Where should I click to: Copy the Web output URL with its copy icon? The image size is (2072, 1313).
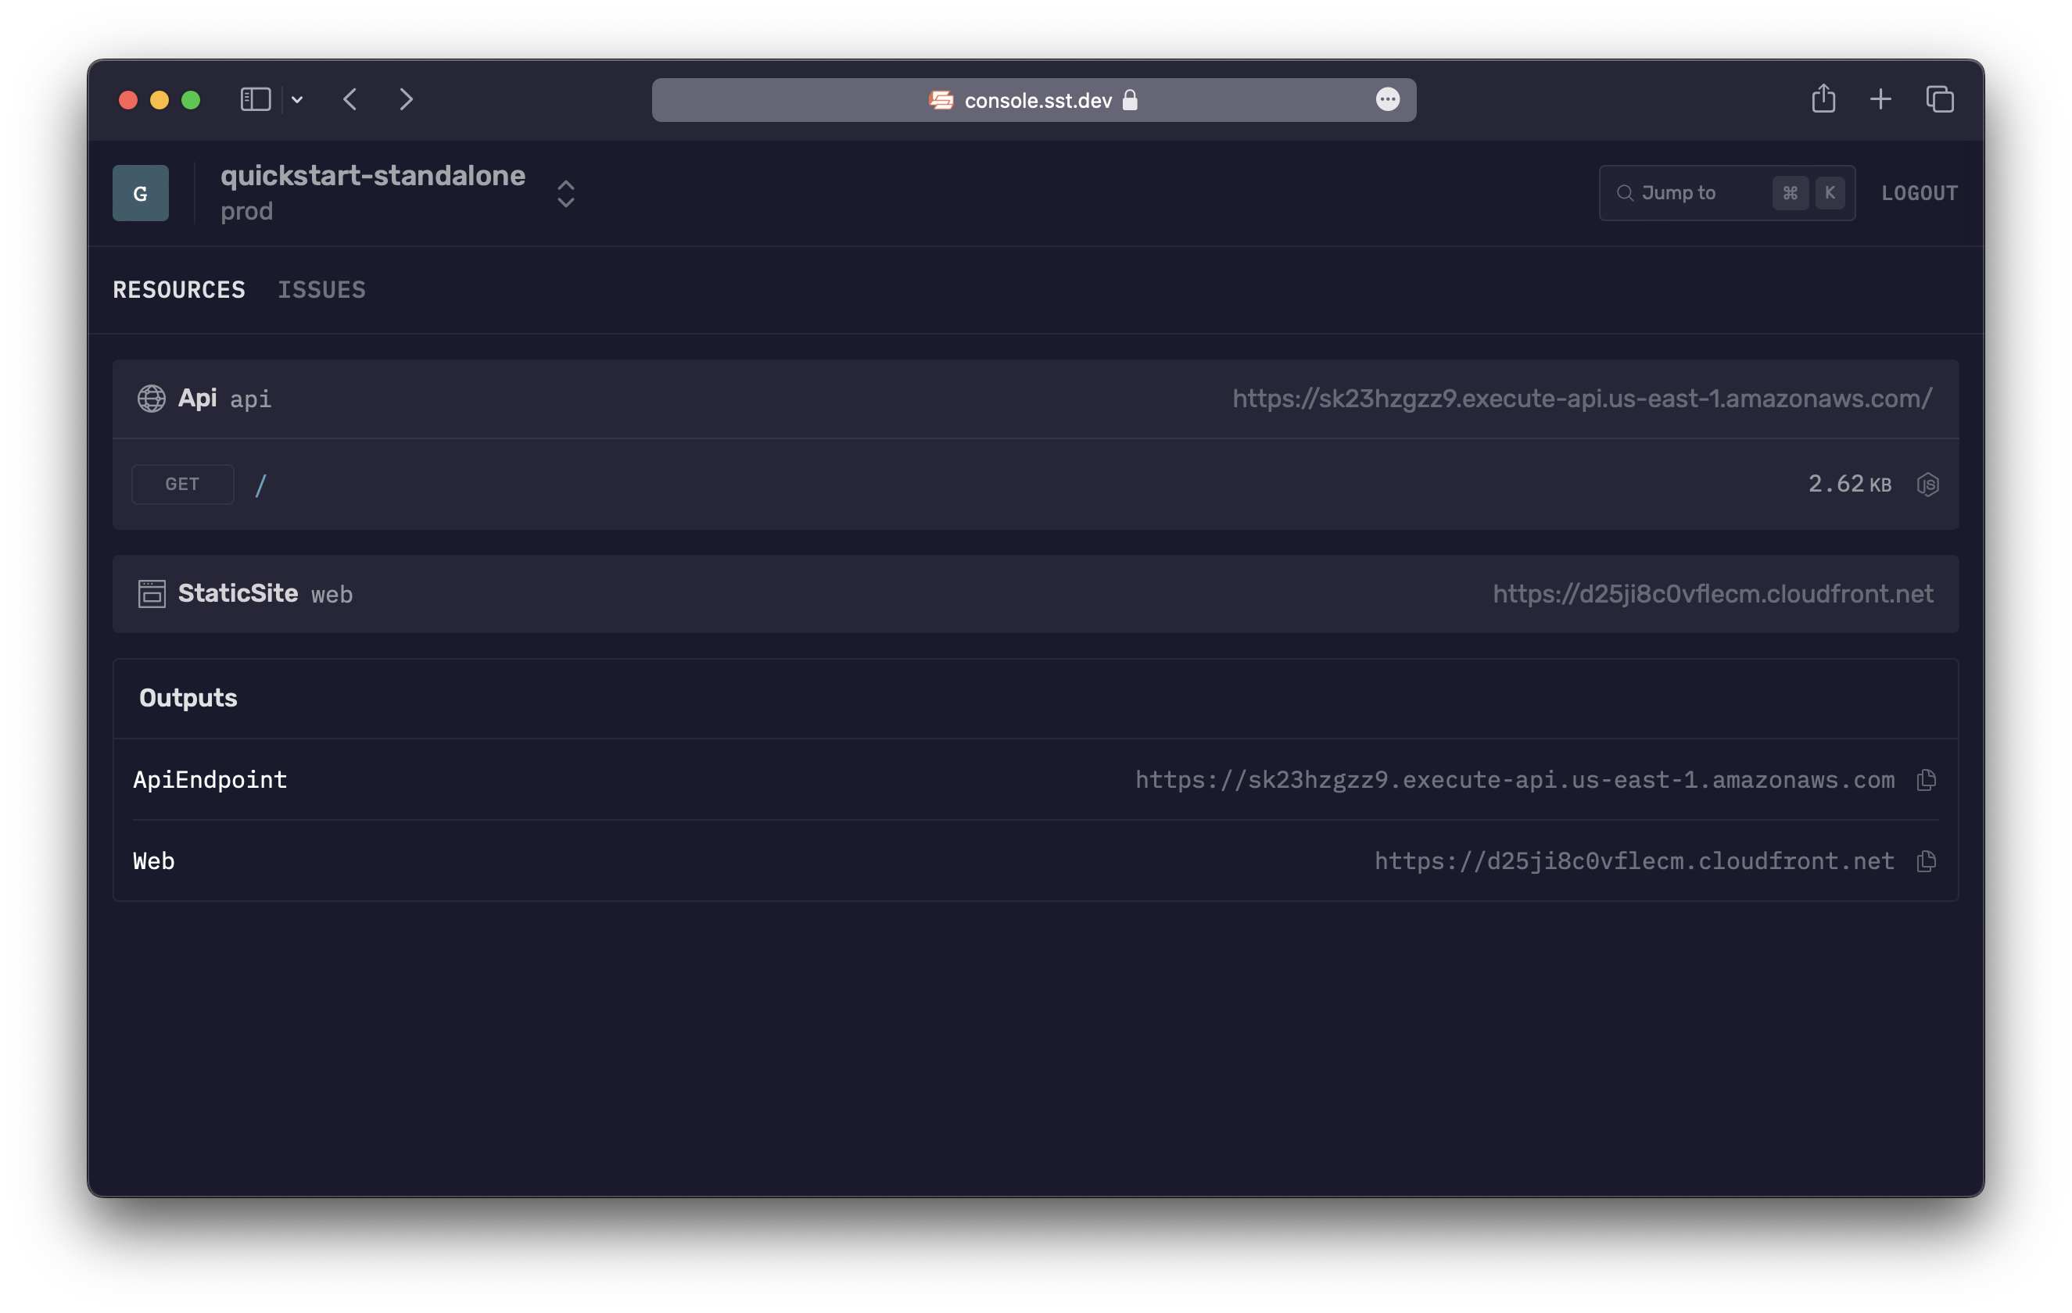click(1927, 860)
